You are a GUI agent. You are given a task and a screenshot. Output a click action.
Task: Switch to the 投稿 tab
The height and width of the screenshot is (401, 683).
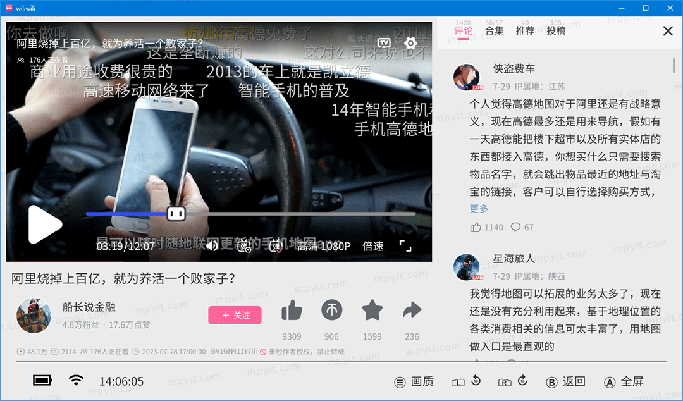pos(557,30)
